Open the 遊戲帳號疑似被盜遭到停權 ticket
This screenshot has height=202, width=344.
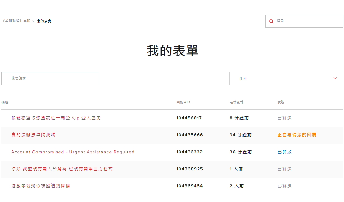coord(40,186)
